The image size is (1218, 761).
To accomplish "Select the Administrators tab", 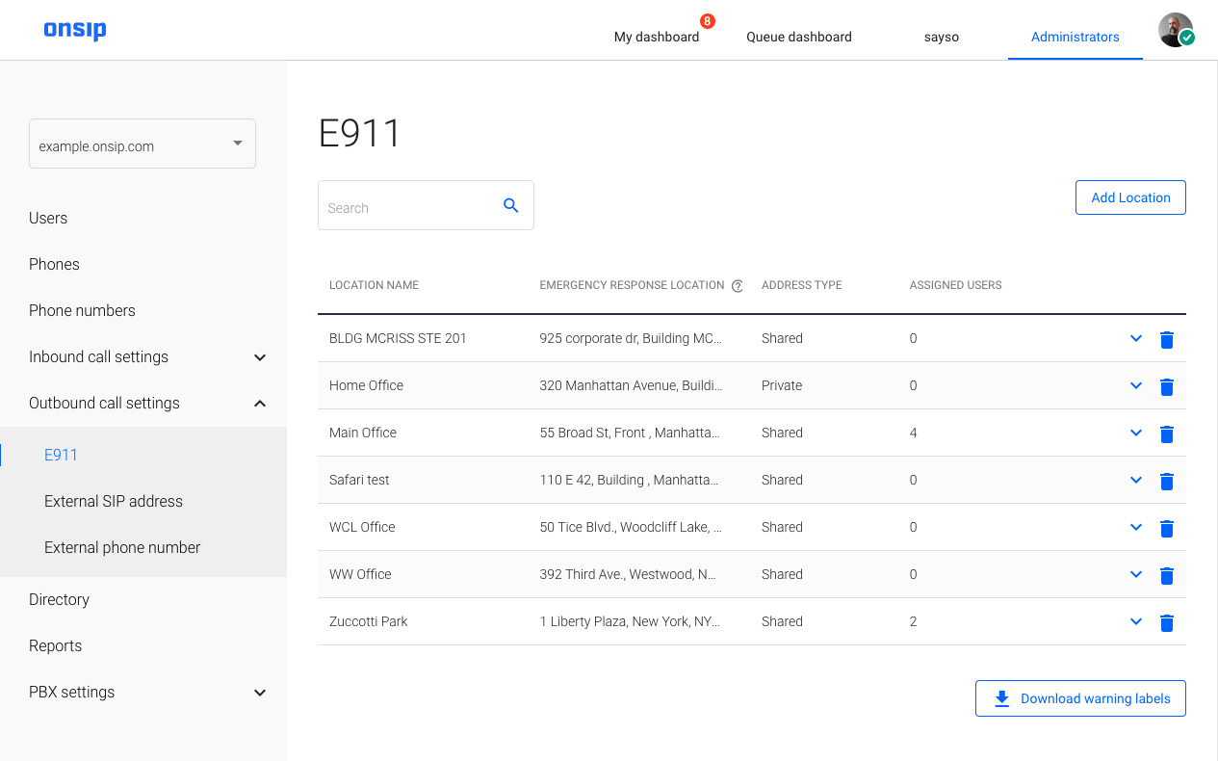I will pos(1075,37).
